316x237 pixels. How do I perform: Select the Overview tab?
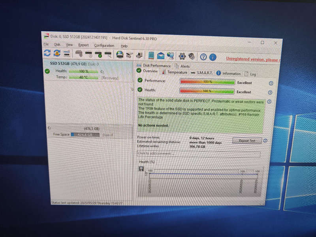click(x=147, y=71)
